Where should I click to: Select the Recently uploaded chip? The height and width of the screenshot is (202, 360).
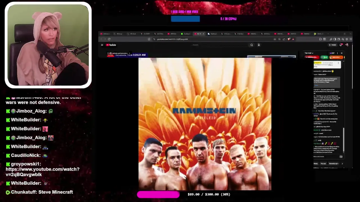click(x=334, y=164)
